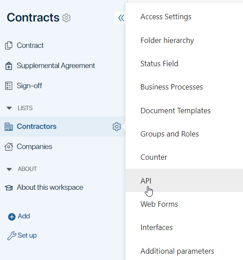
Task: Click the Sign-off checklist icon
Action: (8, 86)
